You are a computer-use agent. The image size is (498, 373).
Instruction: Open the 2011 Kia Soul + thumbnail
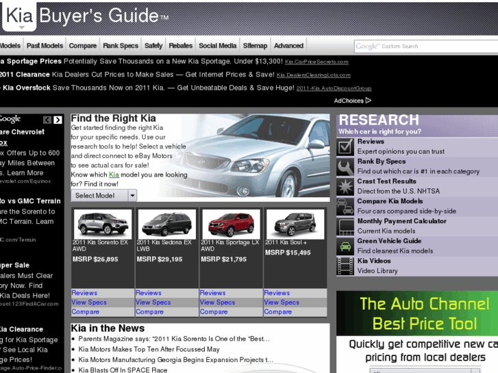click(295, 224)
